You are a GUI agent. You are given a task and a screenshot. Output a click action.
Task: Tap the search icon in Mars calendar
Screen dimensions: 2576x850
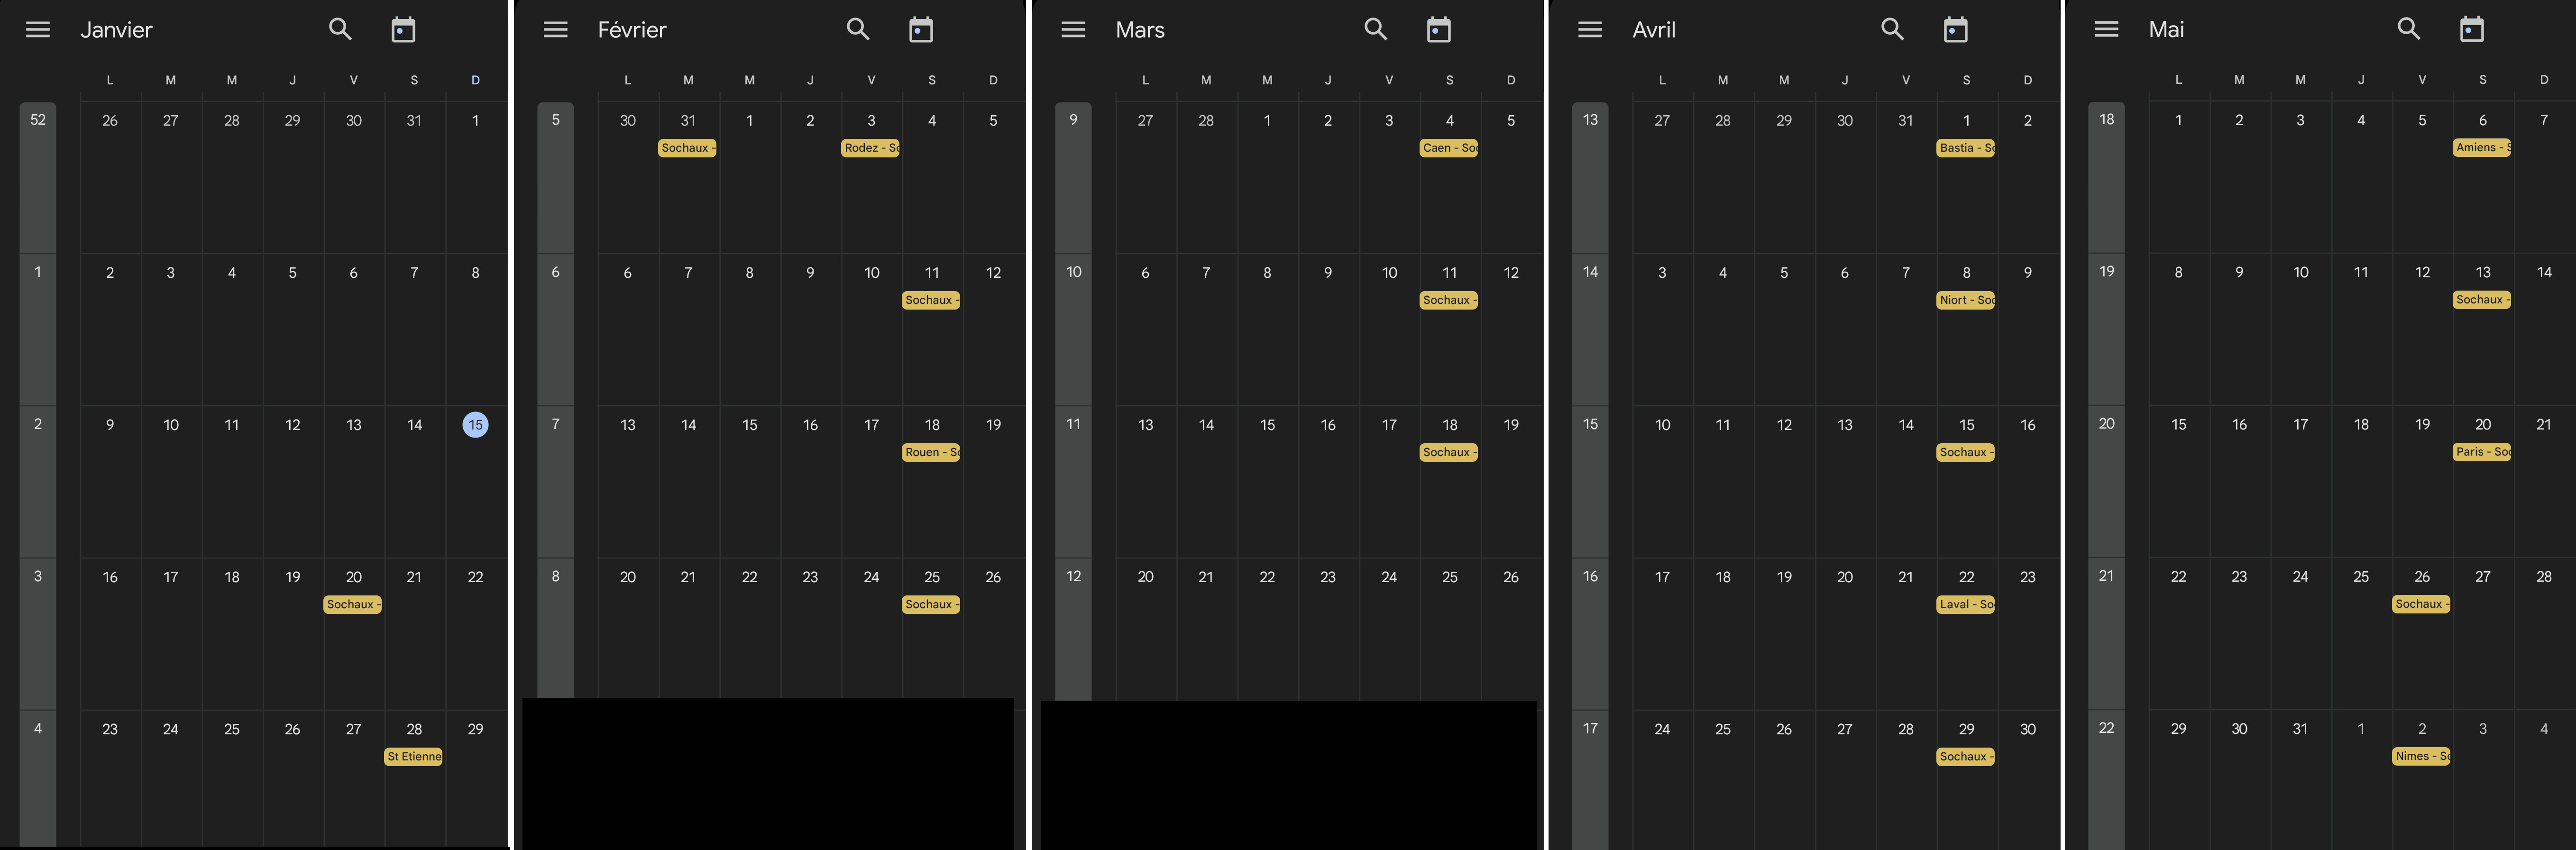[x=1376, y=29]
